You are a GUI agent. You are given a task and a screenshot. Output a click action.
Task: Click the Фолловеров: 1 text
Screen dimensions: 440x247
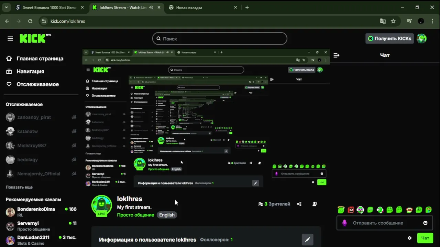click(216, 240)
